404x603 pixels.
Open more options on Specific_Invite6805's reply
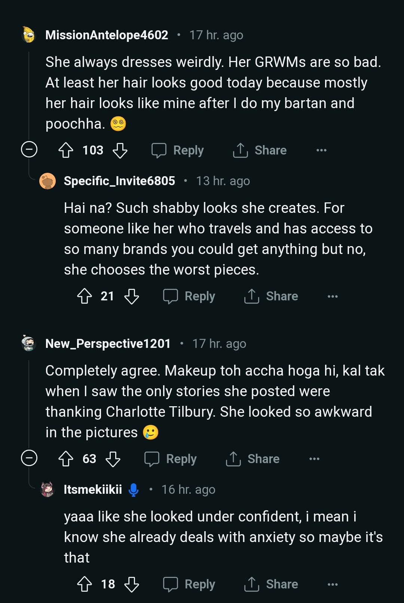(x=333, y=296)
